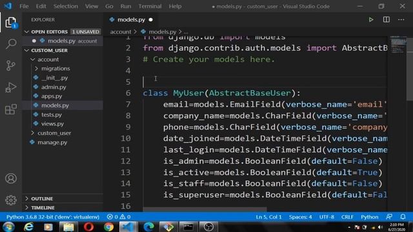Click the editor horizontal scrollbar
The height and width of the screenshot is (232, 413).
coord(205,209)
